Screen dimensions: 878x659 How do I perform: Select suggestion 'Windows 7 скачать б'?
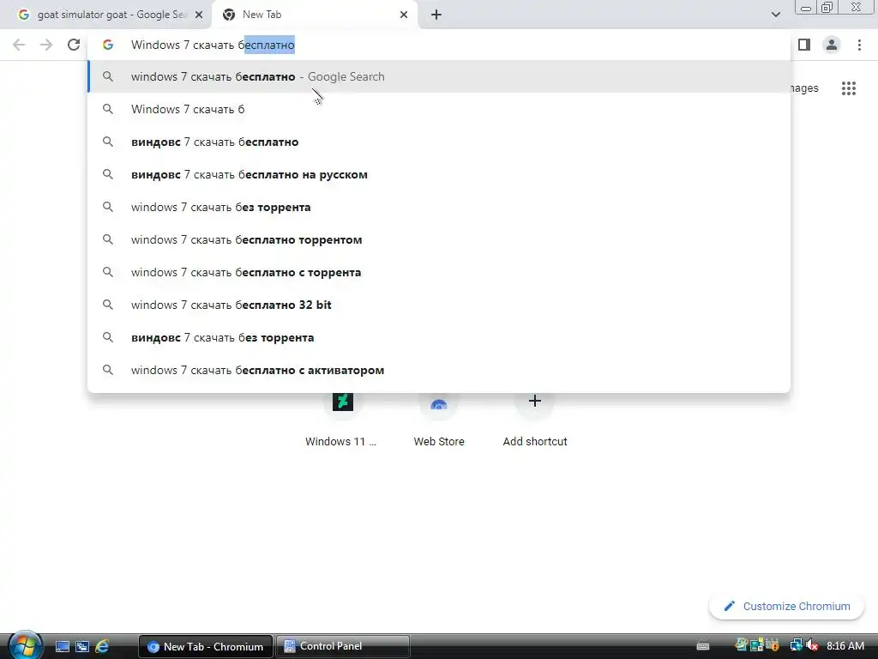click(439, 109)
